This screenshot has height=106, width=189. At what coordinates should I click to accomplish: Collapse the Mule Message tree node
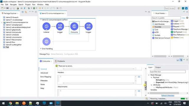point(149,75)
